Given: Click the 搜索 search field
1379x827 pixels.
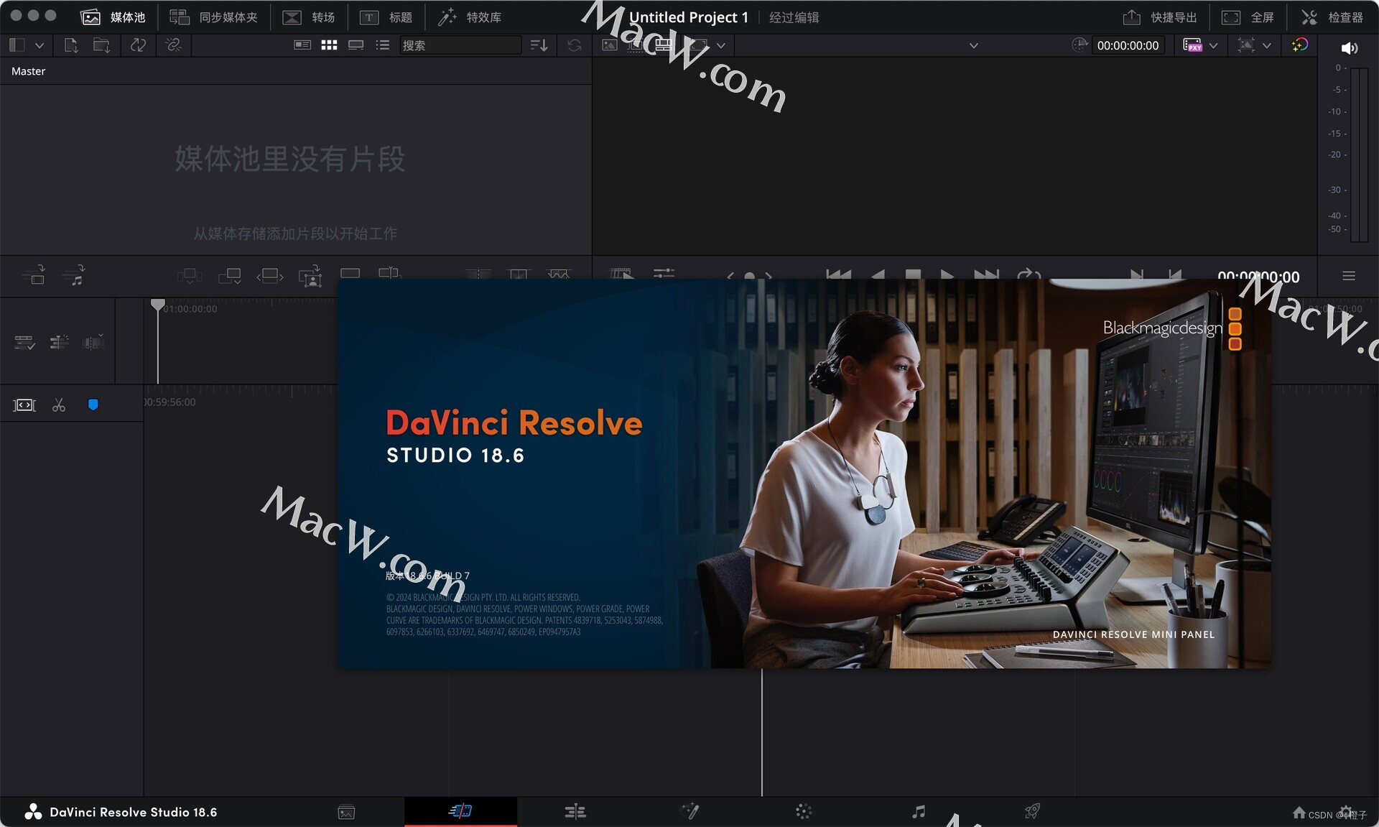Looking at the screenshot, I should (x=460, y=45).
